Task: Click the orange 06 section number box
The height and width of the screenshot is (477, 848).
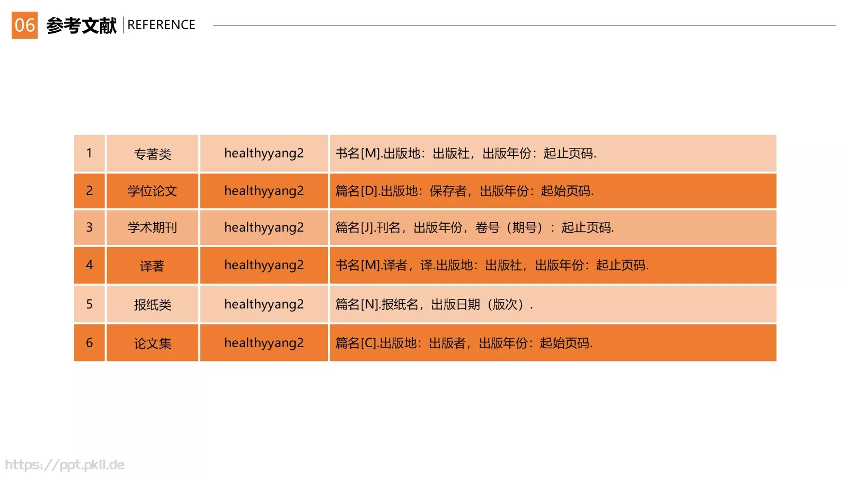Action: point(24,25)
